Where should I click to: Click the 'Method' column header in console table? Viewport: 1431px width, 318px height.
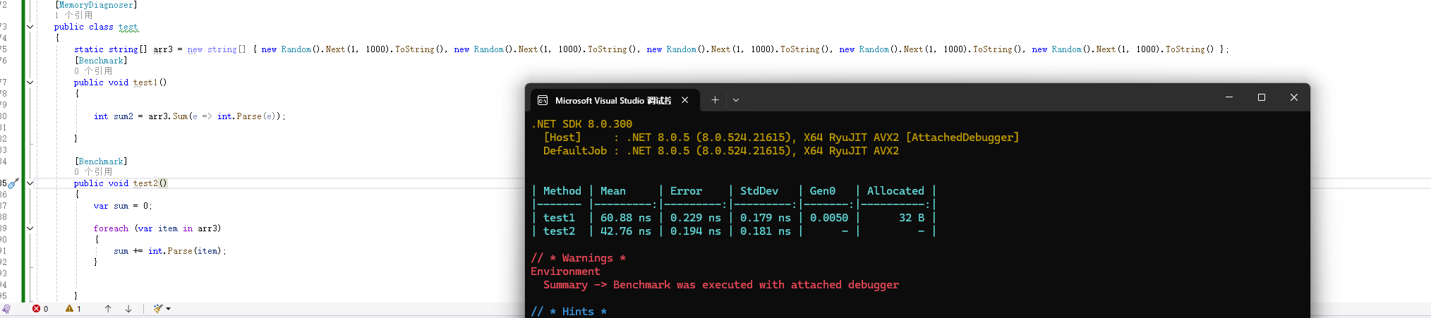562,191
